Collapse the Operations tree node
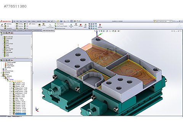 coord(1,76)
